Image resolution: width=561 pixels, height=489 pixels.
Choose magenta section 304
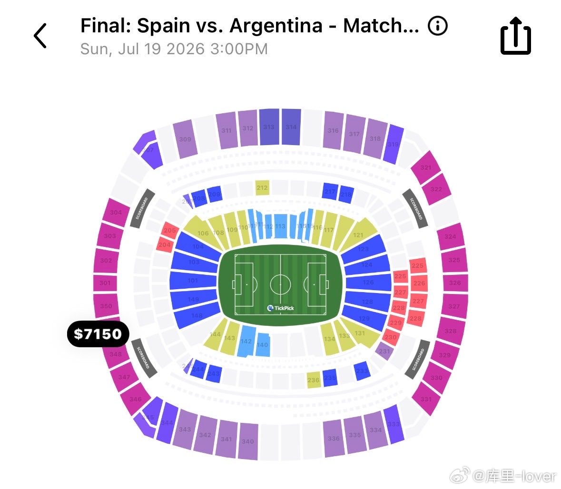[116, 213]
